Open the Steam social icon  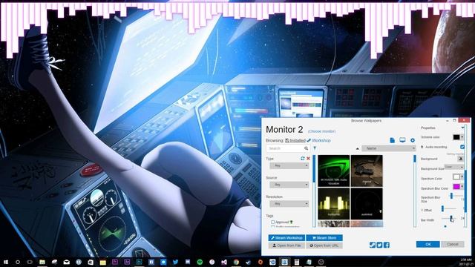coord(373,245)
